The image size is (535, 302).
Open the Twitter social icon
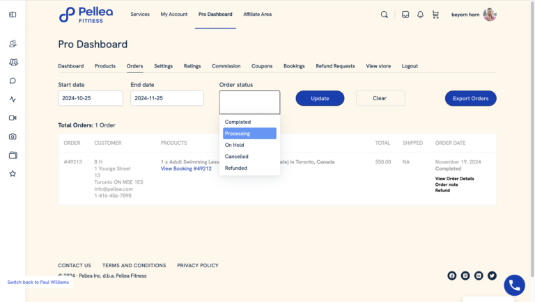492,276
